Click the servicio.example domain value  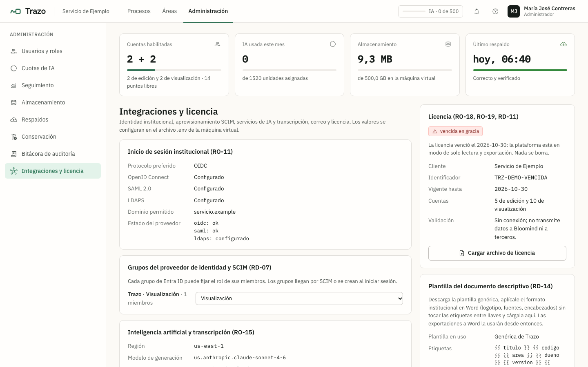[215, 212]
